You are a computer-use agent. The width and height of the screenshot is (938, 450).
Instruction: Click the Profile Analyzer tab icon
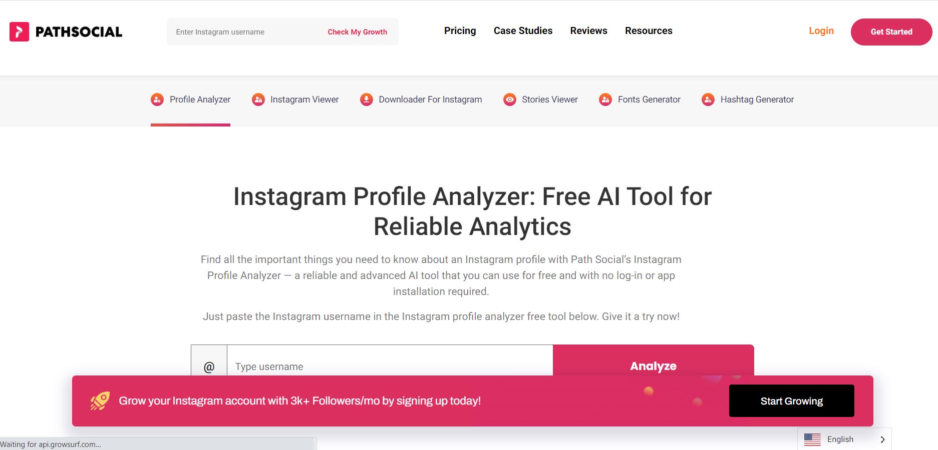[157, 99]
